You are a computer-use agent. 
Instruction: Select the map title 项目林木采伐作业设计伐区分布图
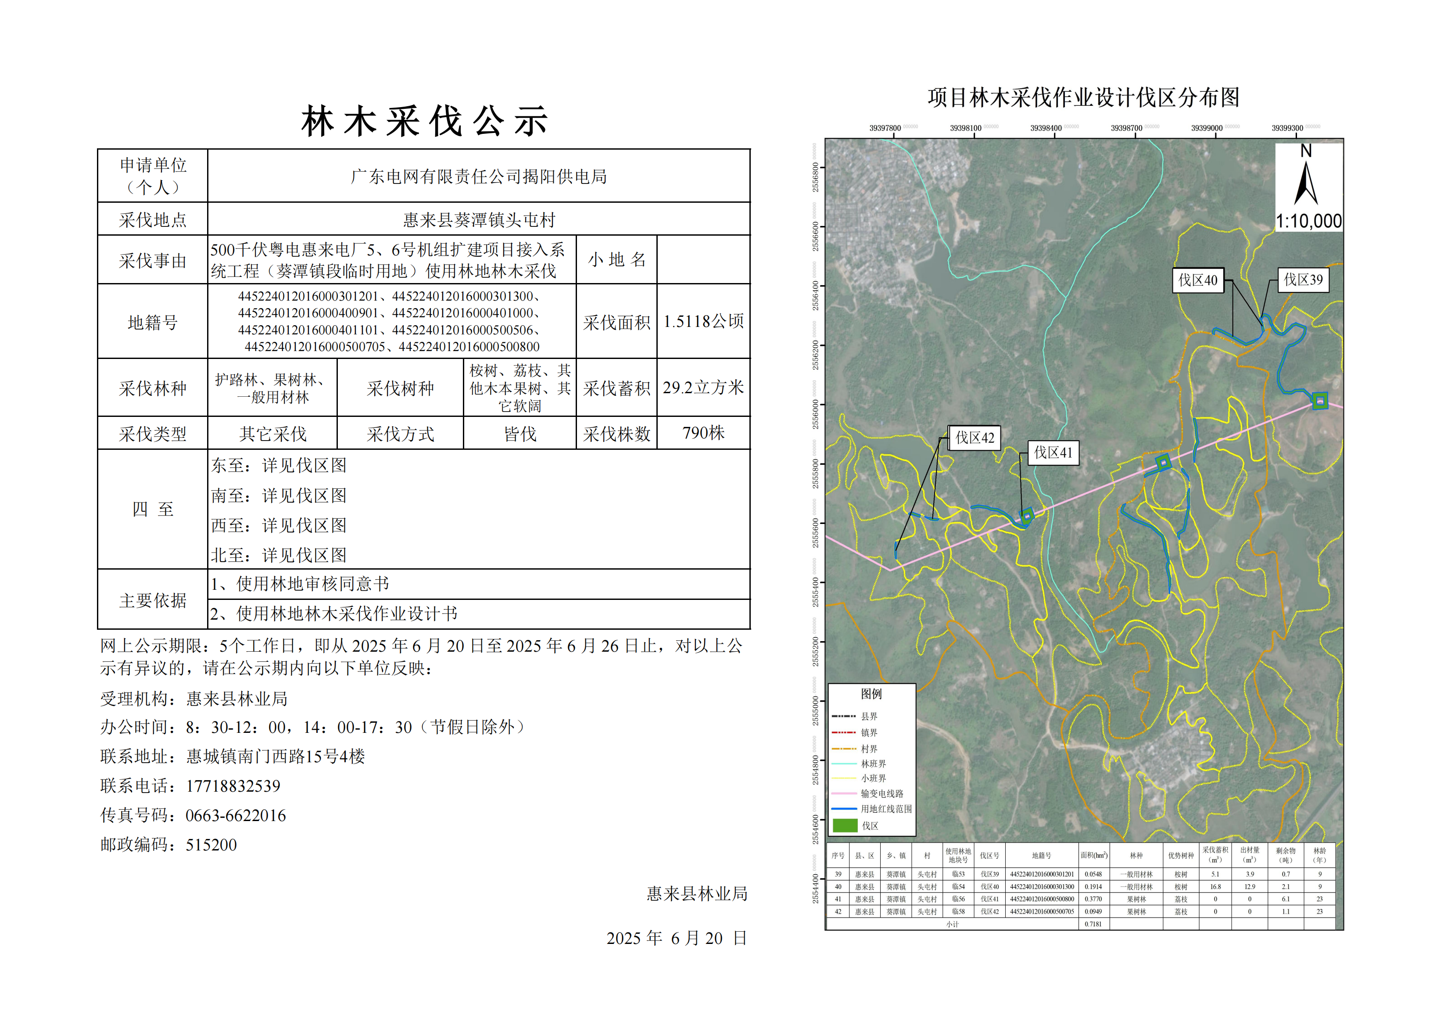(1083, 97)
